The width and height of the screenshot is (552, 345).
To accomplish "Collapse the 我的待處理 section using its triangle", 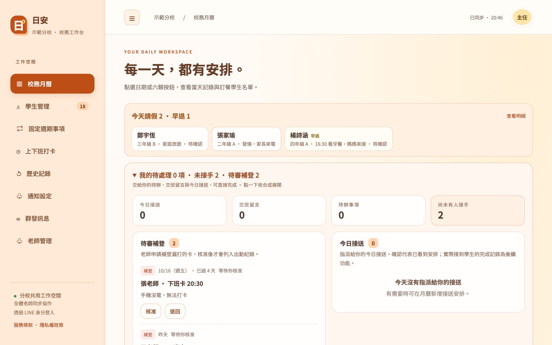I will (x=135, y=175).
